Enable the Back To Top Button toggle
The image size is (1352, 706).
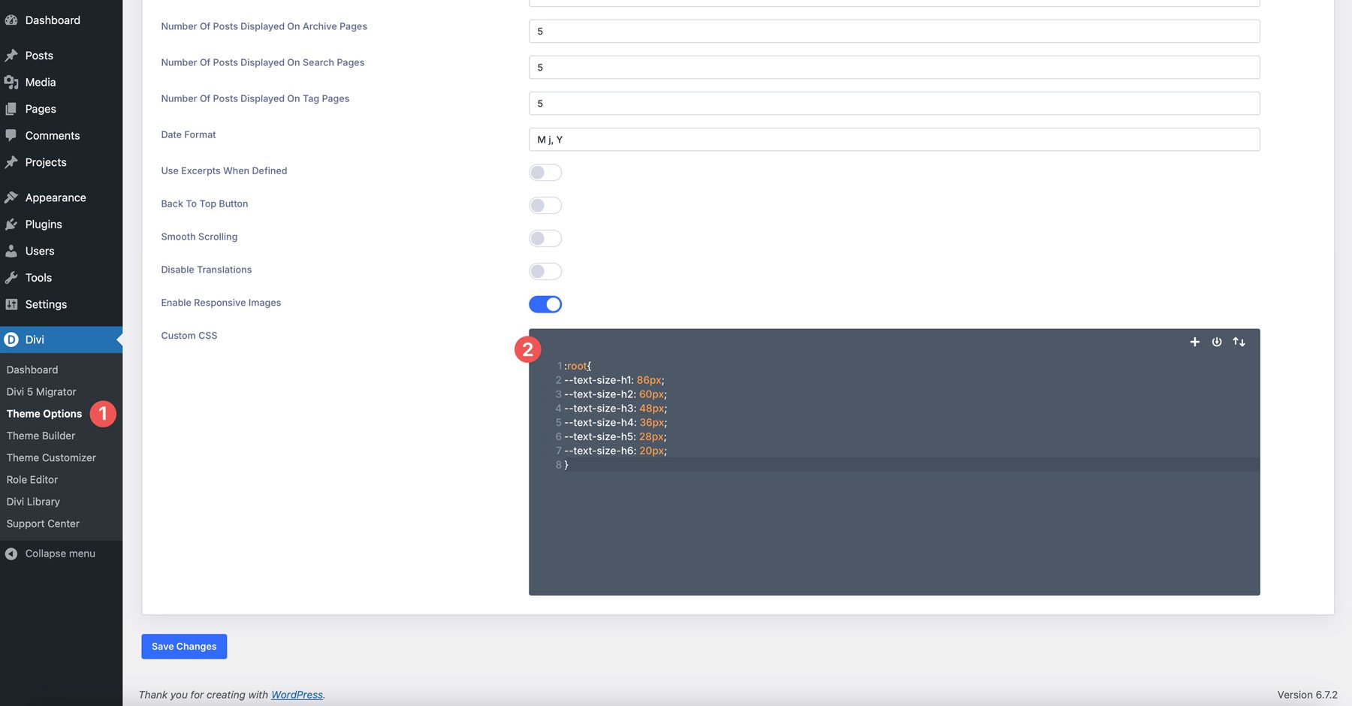coord(545,205)
